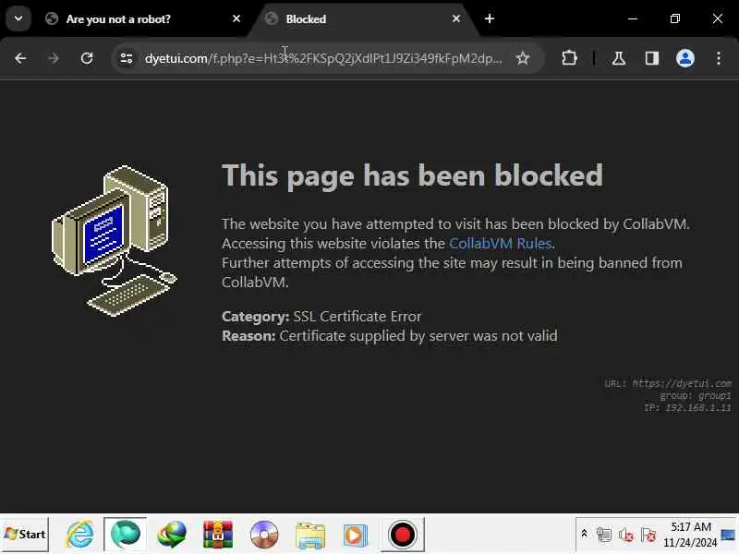The width and height of the screenshot is (739, 554).
Task: Open the File Explorer folder icon
Action: (310, 536)
